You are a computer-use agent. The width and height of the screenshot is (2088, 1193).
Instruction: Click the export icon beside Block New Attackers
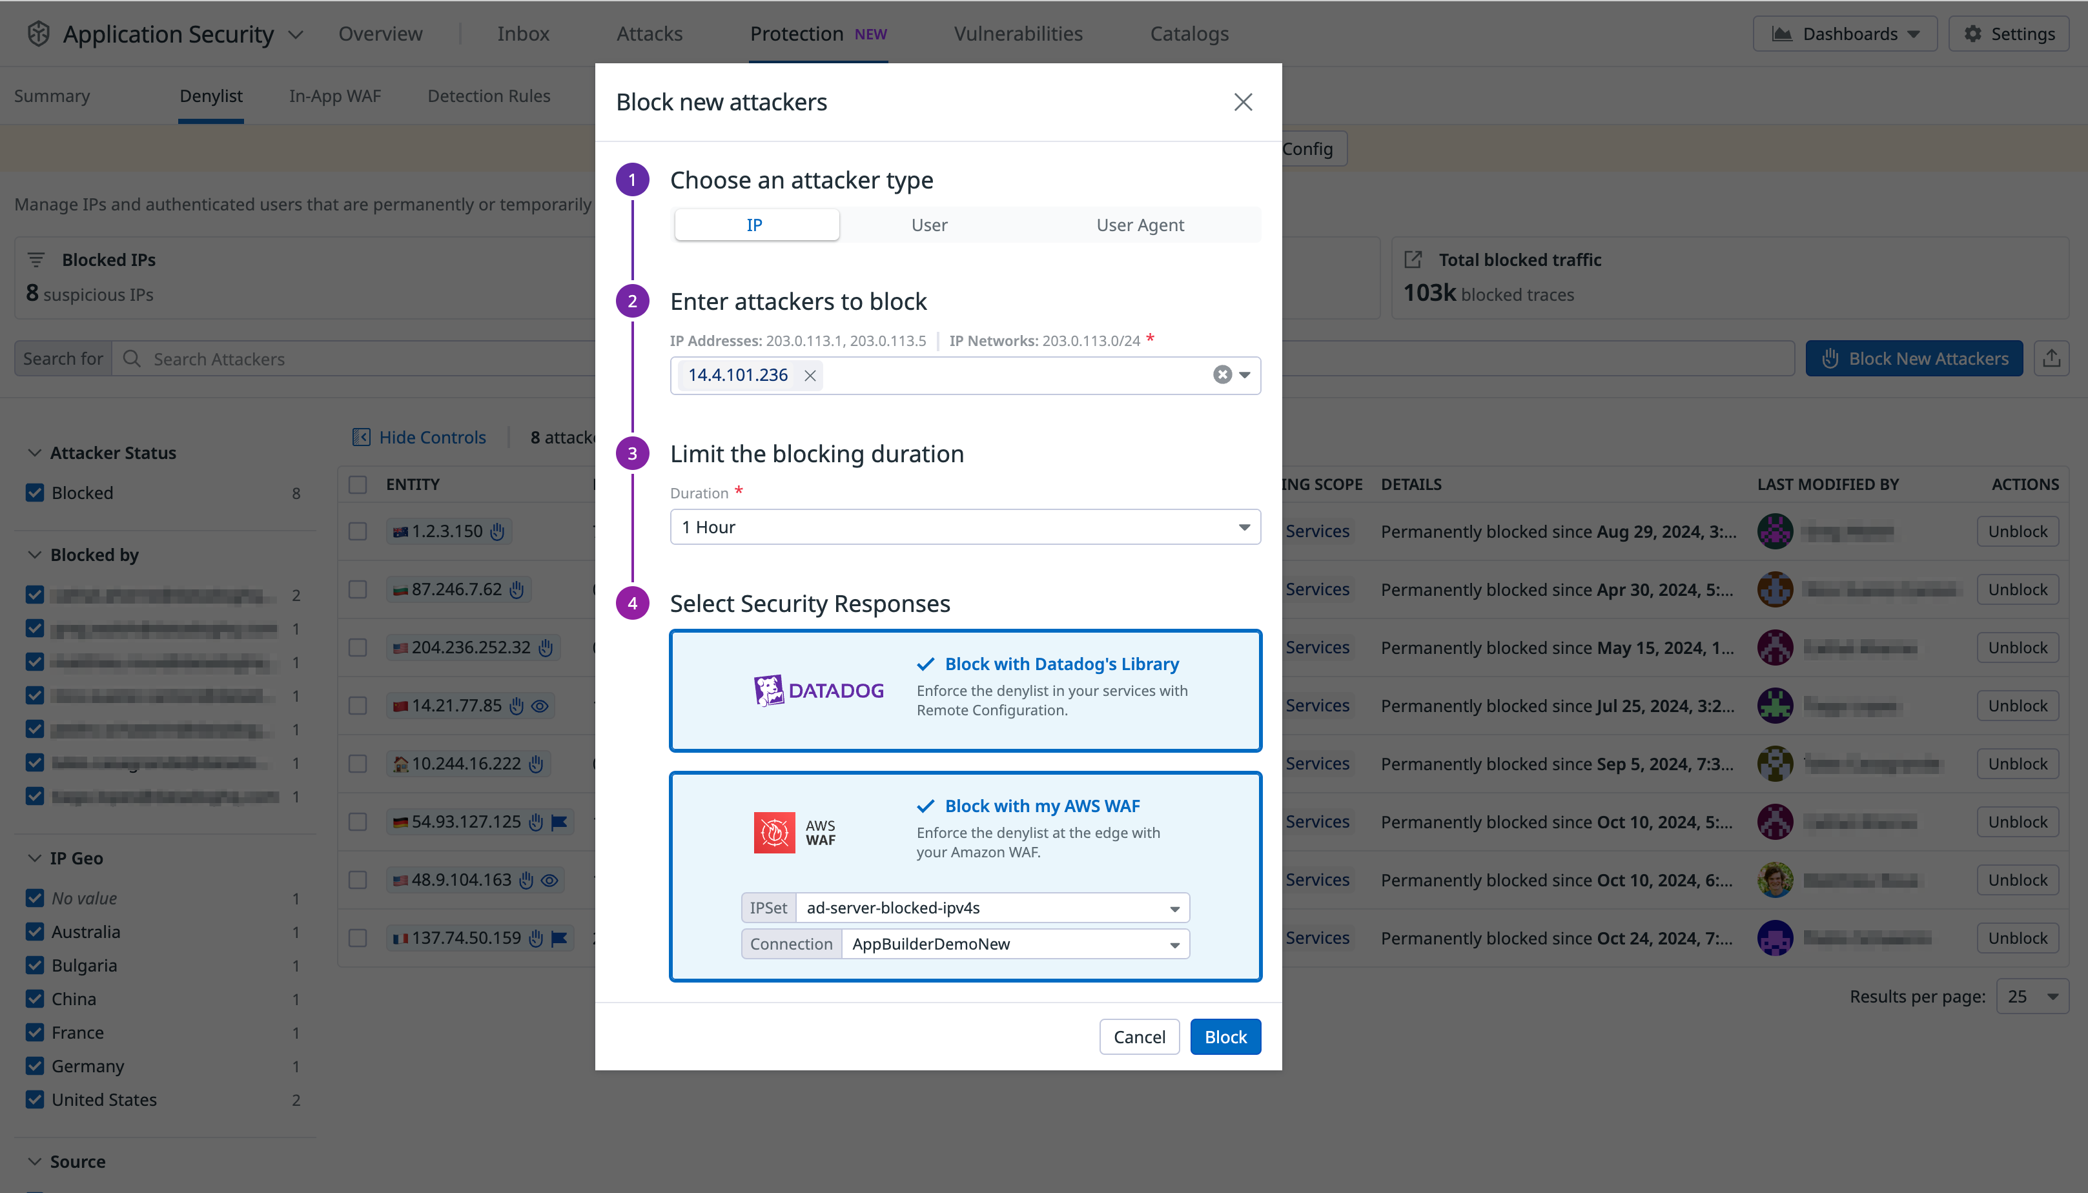tap(2052, 358)
